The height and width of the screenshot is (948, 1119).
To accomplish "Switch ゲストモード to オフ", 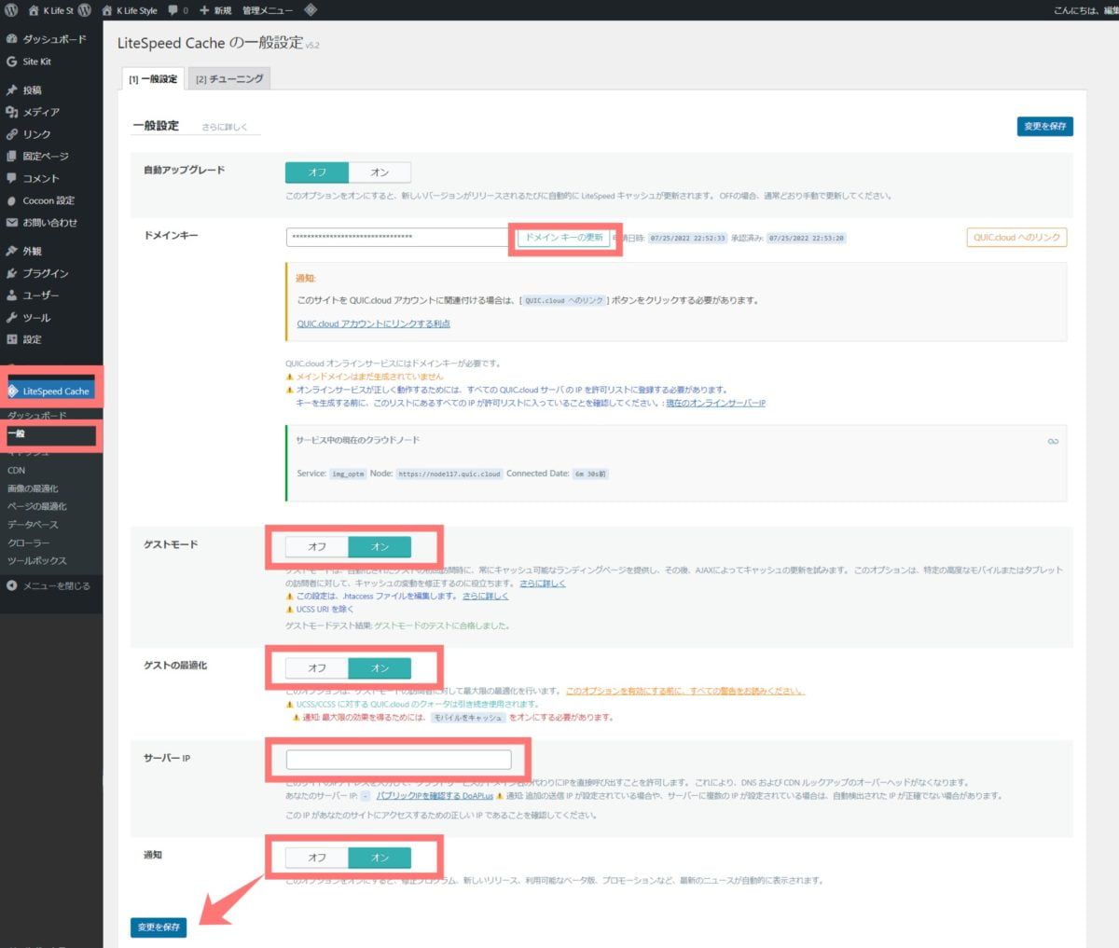I will click(317, 547).
